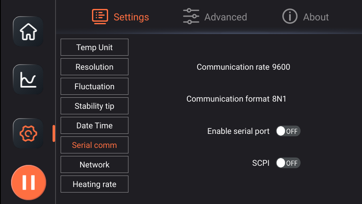Choose the Fluctuation menu entry
Viewport: 362px width, 204px height.
tap(95, 86)
